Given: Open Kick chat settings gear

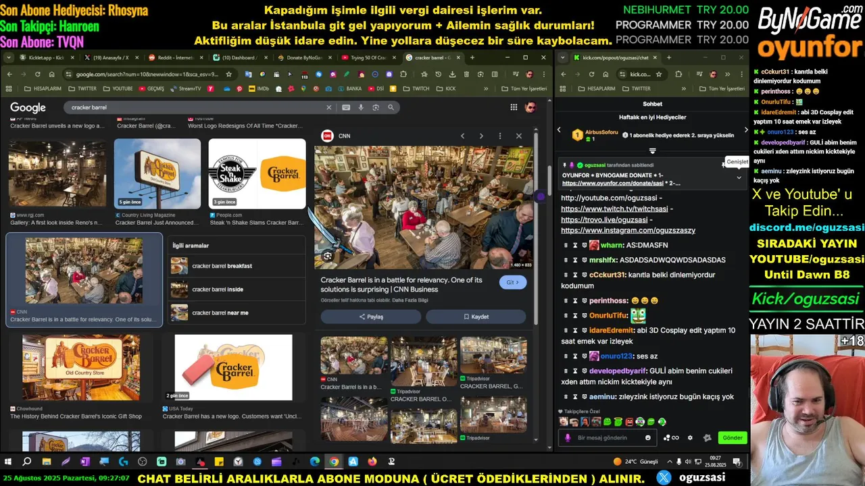Looking at the screenshot, I should (690, 437).
